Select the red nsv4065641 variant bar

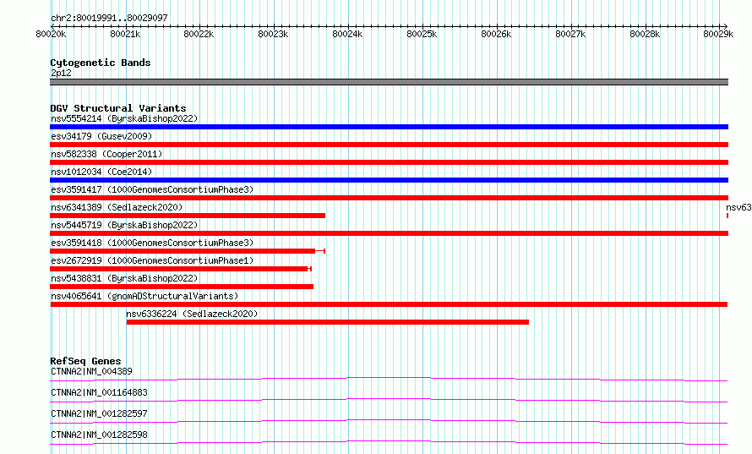point(389,304)
